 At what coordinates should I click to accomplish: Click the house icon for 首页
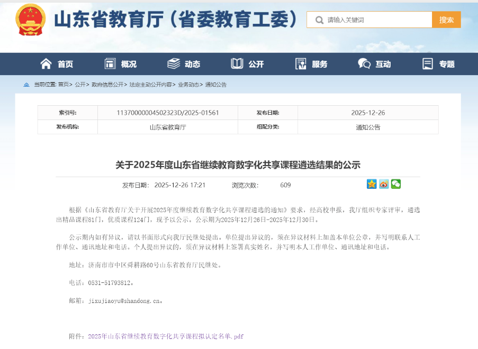click(x=46, y=64)
